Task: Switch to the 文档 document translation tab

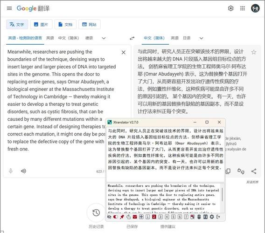Action: coord(65,25)
